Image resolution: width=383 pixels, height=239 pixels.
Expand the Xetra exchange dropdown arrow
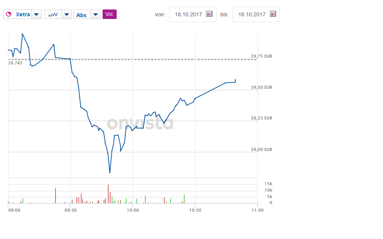tap(36, 15)
